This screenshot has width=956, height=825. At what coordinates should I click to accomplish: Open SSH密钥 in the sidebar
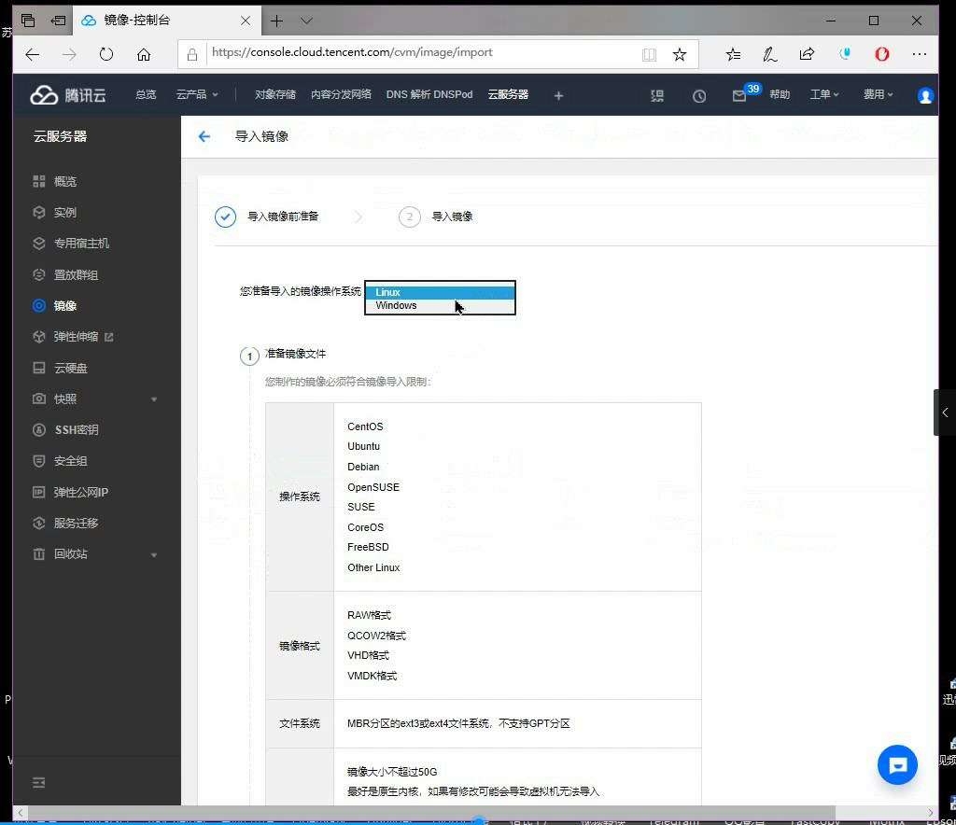pyautogui.click(x=76, y=429)
